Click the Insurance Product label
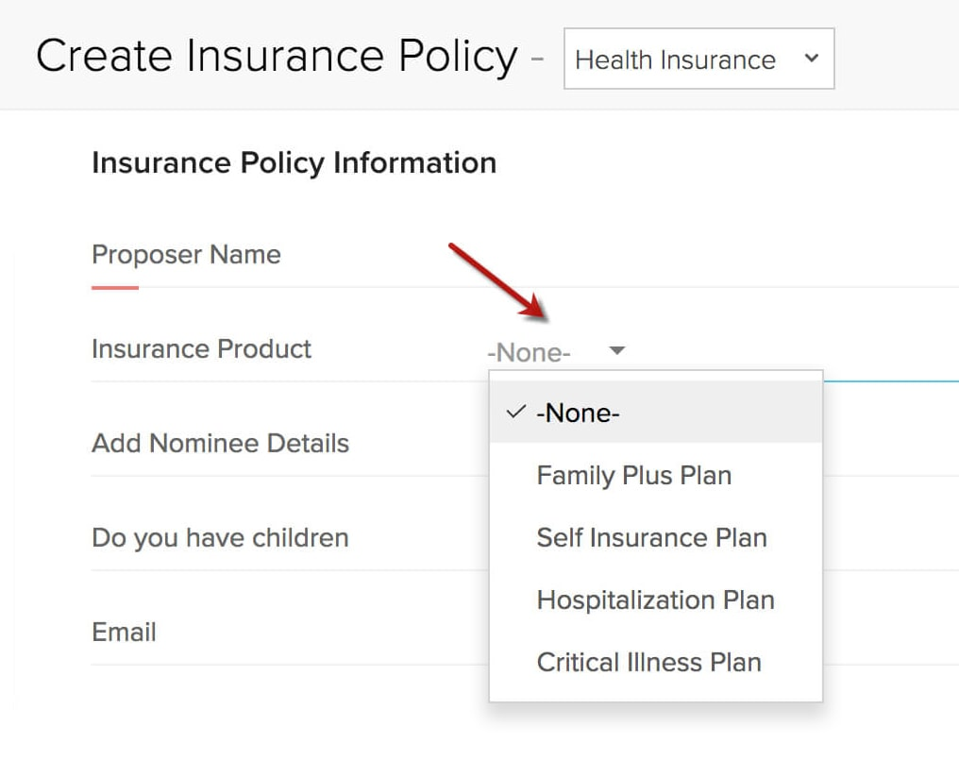This screenshot has height=760, width=959. (201, 349)
